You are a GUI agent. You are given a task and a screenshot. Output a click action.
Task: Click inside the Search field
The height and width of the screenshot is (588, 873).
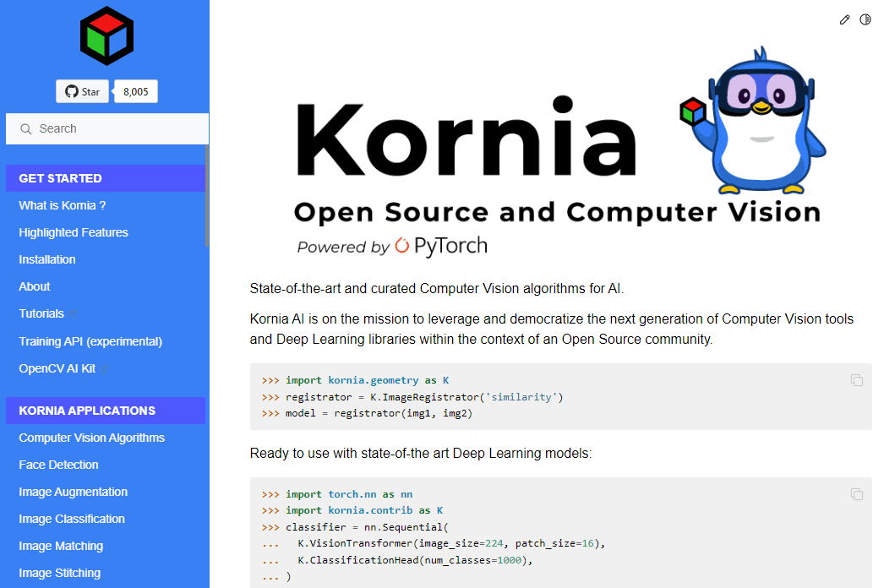[110, 128]
